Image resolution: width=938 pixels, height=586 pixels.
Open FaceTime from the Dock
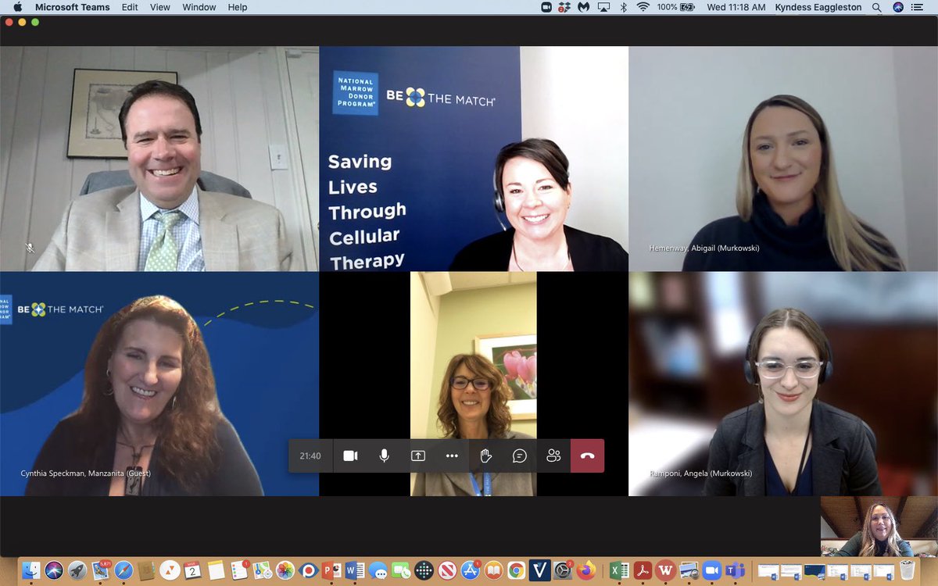401,570
